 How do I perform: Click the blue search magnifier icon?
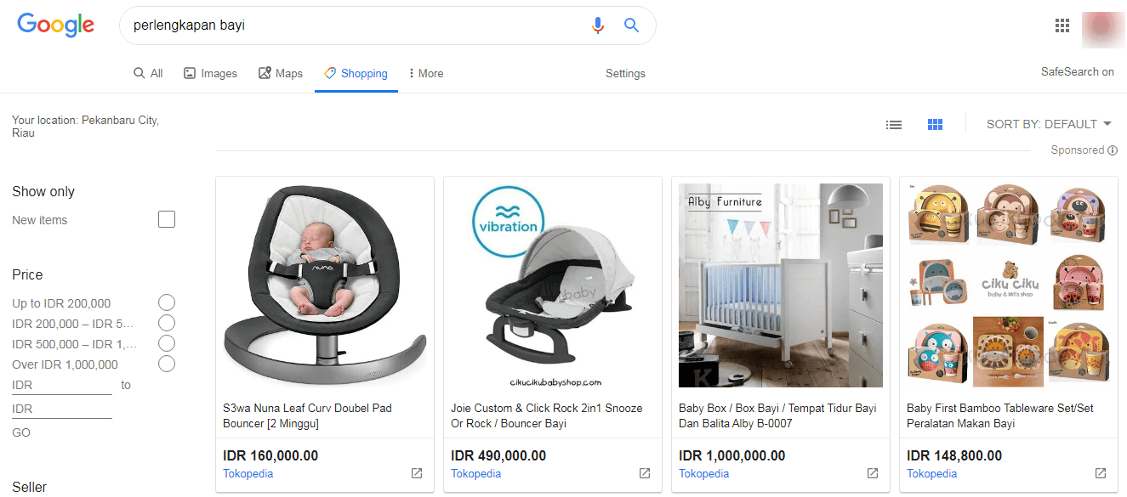click(631, 25)
